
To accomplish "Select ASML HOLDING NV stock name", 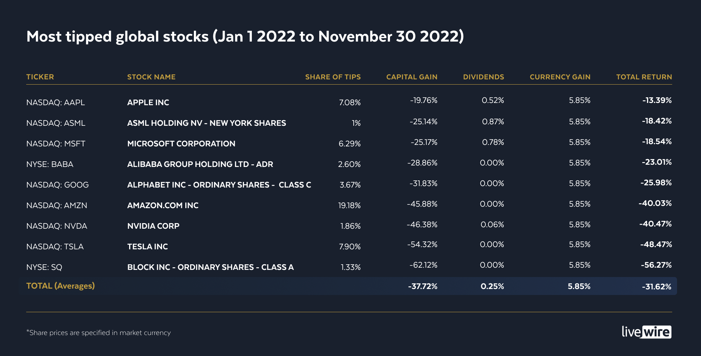I will coord(206,123).
